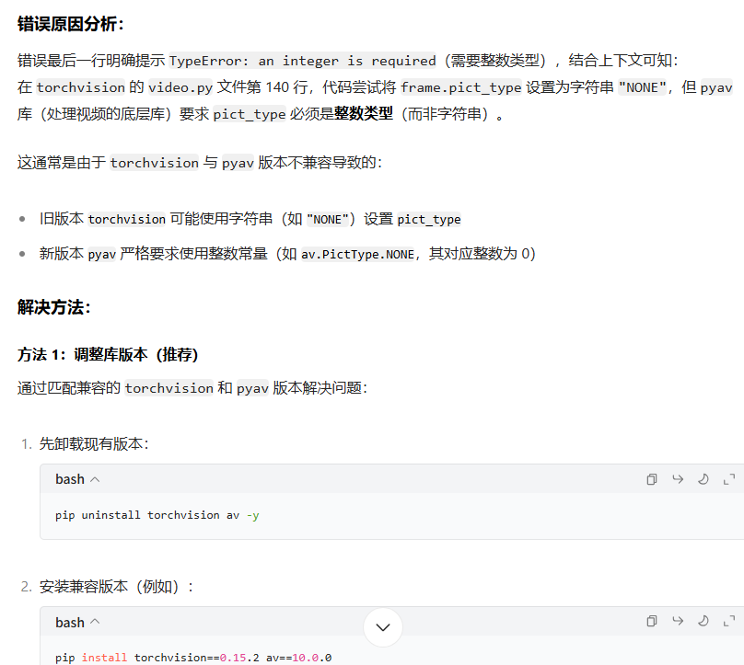
Task: Click the inline code 'av.PictType.NONE'
Action: coord(358,255)
